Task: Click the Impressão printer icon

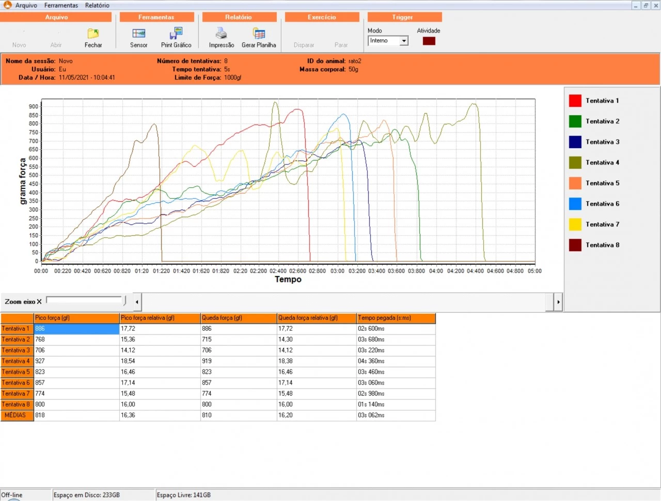Action: coord(221,34)
